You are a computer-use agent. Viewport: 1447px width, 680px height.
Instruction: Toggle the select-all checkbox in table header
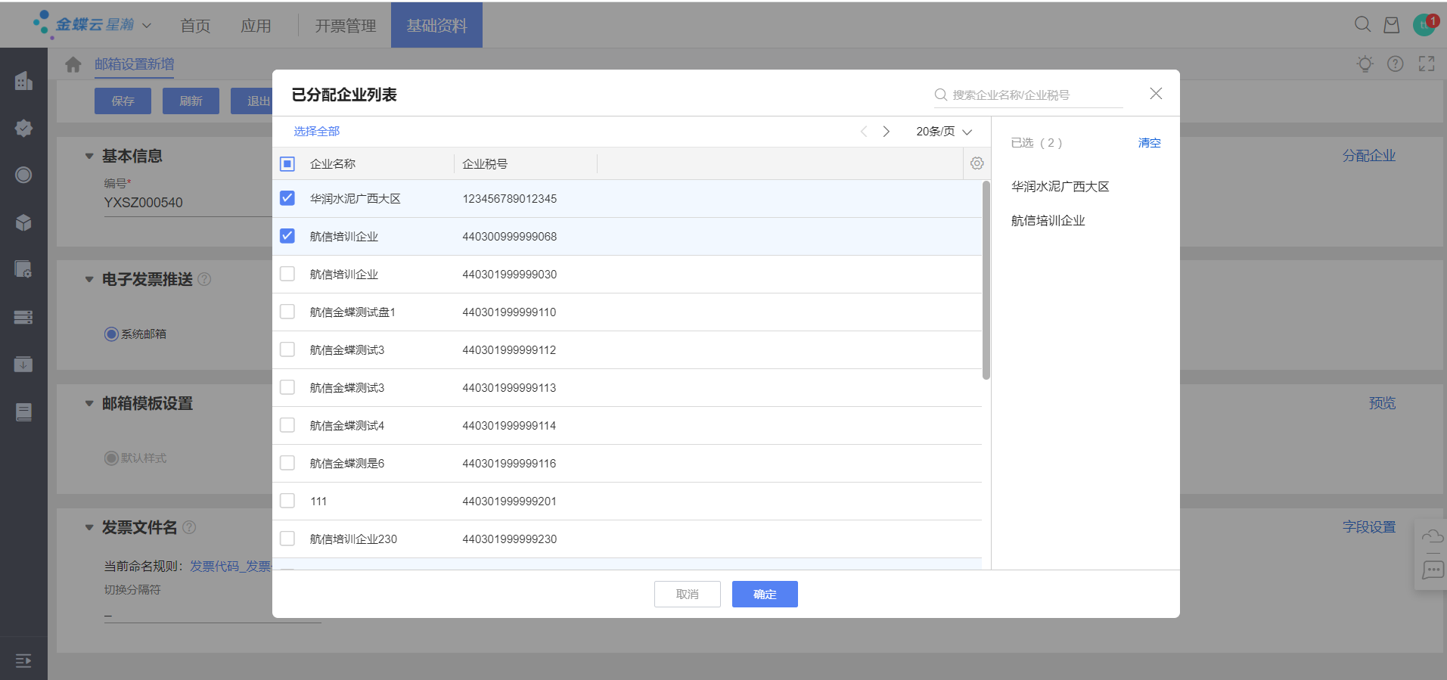[x=287, y=163]
